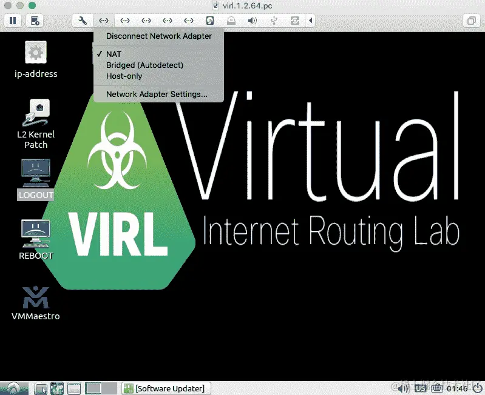Collapse the toolbar with the left arrow
Image resolution: width=485 pixels, height=395 pixels.
(x=311, y=21)
